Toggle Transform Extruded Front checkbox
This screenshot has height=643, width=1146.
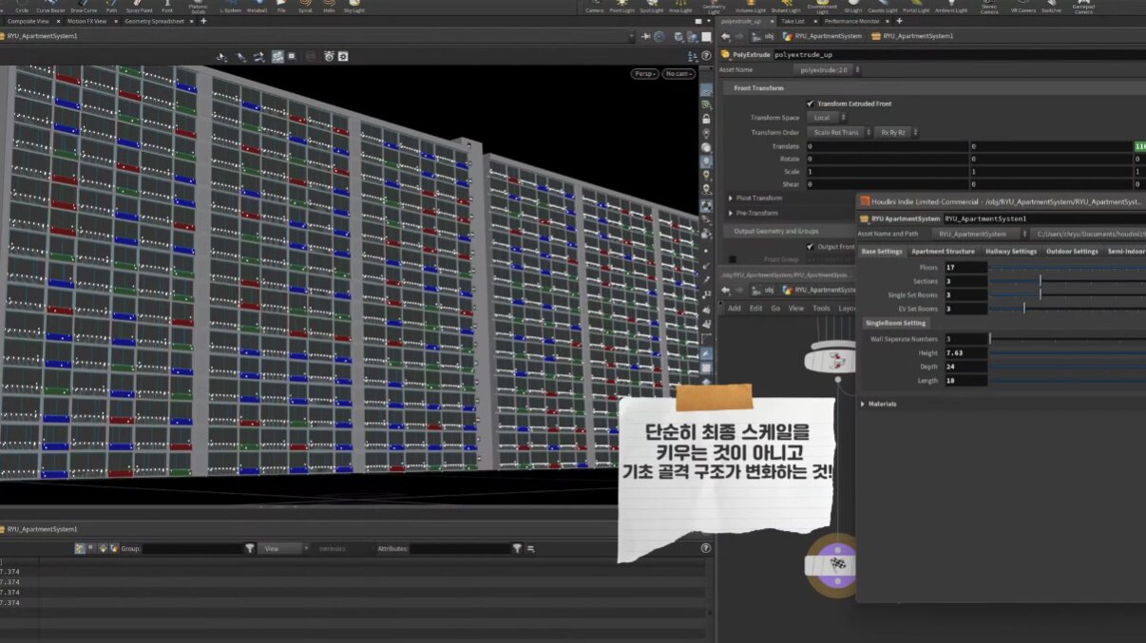click(810, 104)
